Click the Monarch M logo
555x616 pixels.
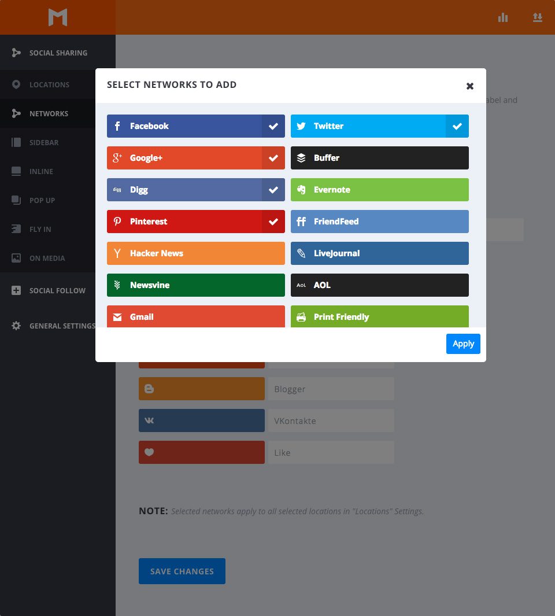point(58,17)
